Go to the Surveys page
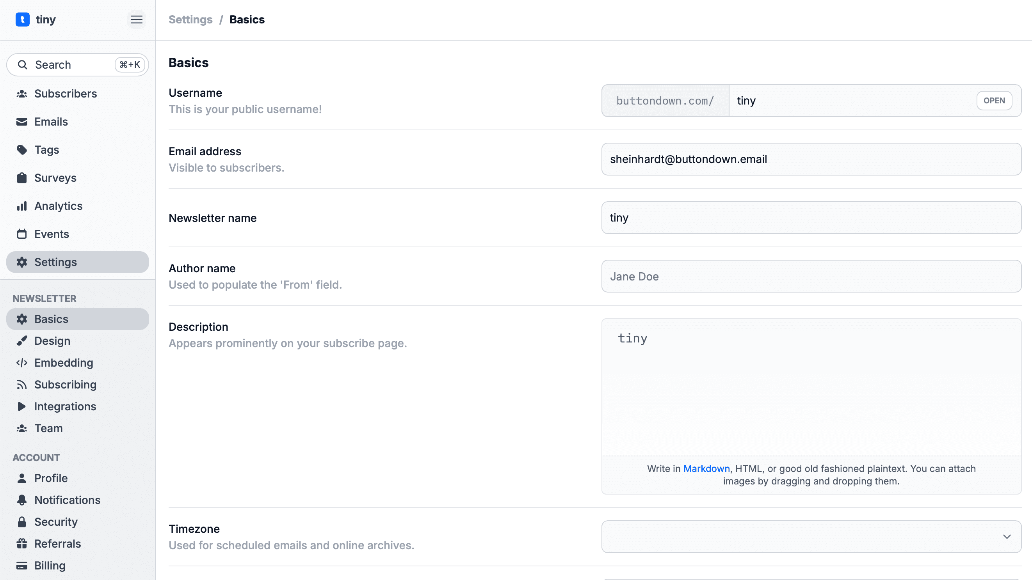 tap(55, 178)
